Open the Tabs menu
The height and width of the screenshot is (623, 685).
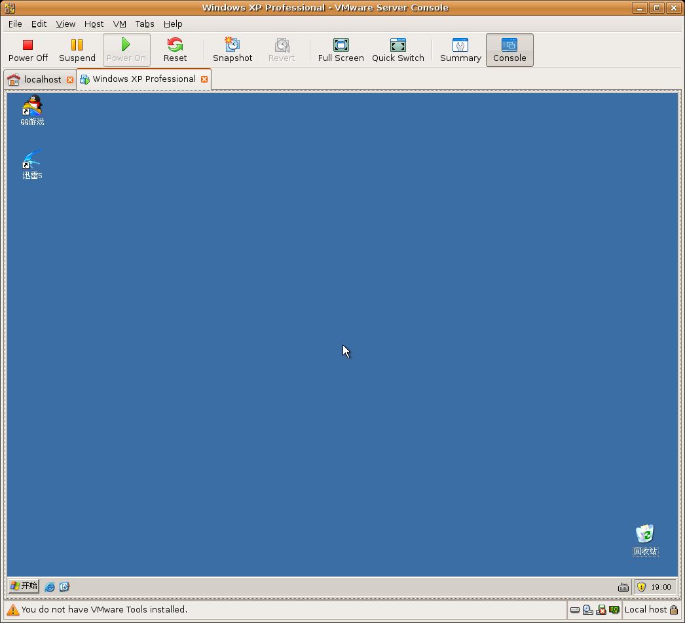[x=145, y=24]
